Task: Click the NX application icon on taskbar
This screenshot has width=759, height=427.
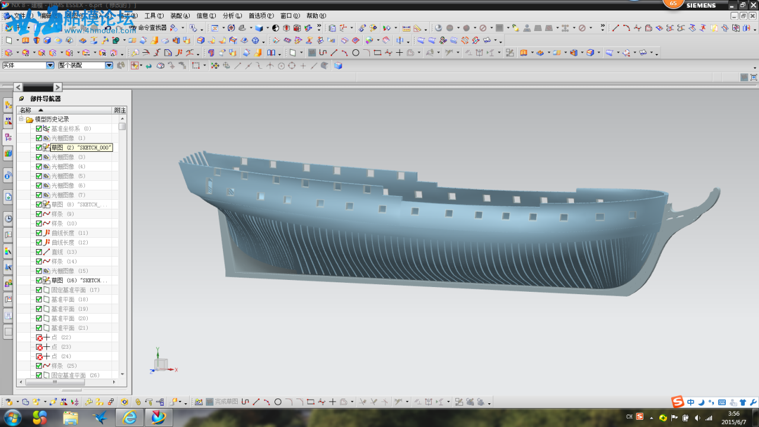Action: [x=158, y=418]
